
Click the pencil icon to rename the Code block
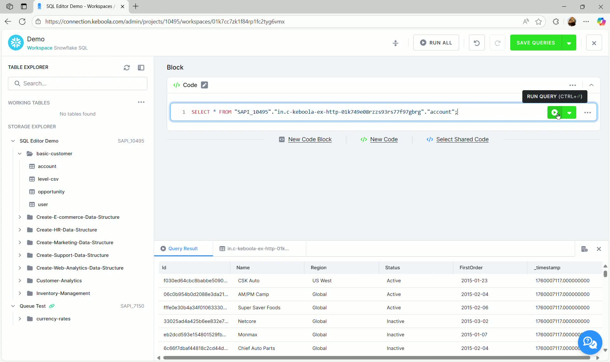[205, 85]
